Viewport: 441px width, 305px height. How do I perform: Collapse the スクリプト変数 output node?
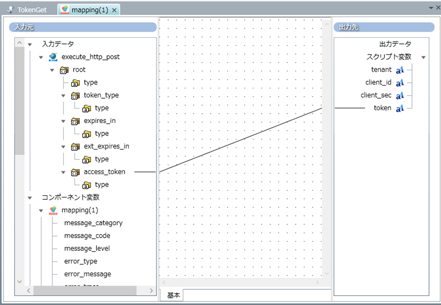pos(424,57)
